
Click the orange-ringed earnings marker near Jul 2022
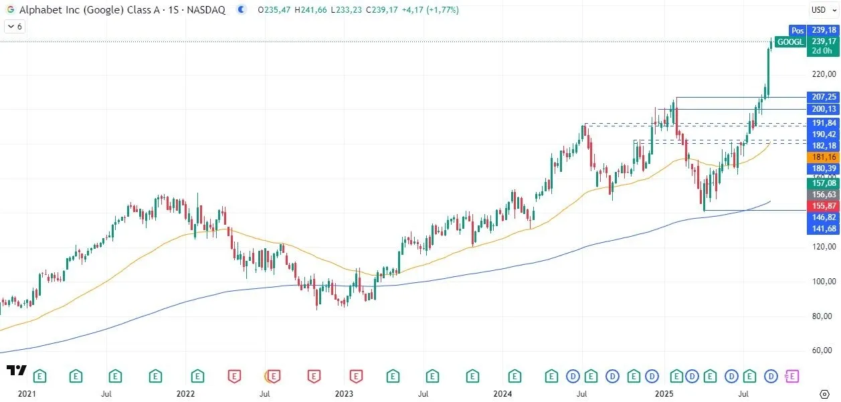click(x=272, y=377)
